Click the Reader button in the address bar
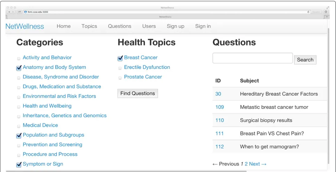Screen dimensions: 336x172 [316, 12]
